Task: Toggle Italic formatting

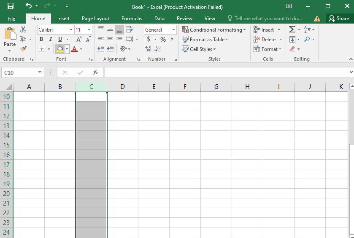Action: (51, 39)
